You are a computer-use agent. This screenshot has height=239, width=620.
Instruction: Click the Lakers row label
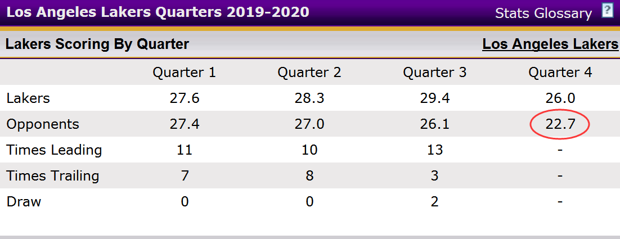point(28,98)
